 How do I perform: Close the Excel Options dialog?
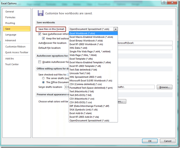click(x=172, y=2)
